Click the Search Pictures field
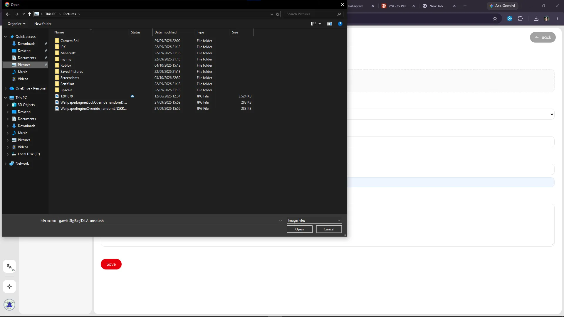 [x=311, y=14]
